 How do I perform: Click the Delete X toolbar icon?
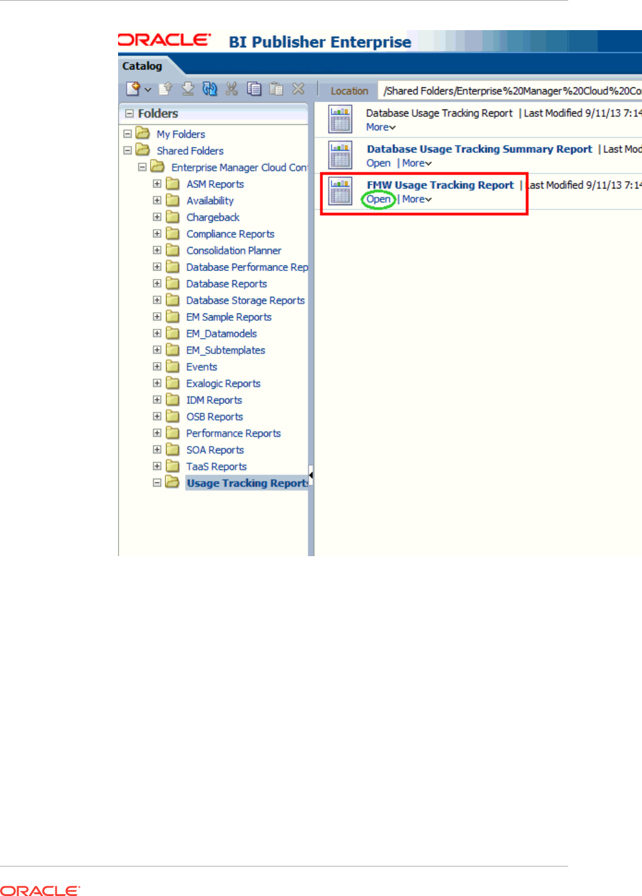[298, 89]
